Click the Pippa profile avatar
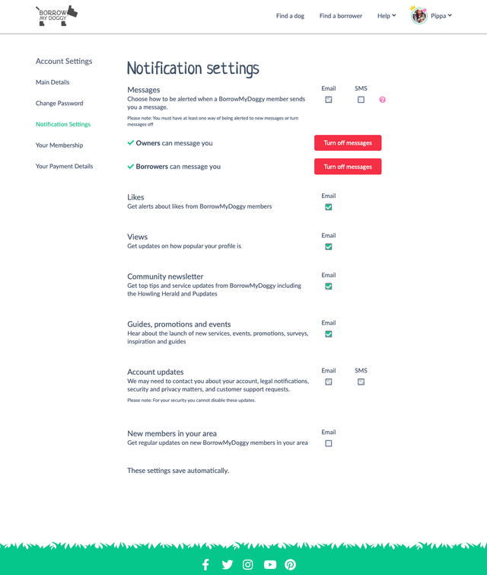 click(419, 15)
